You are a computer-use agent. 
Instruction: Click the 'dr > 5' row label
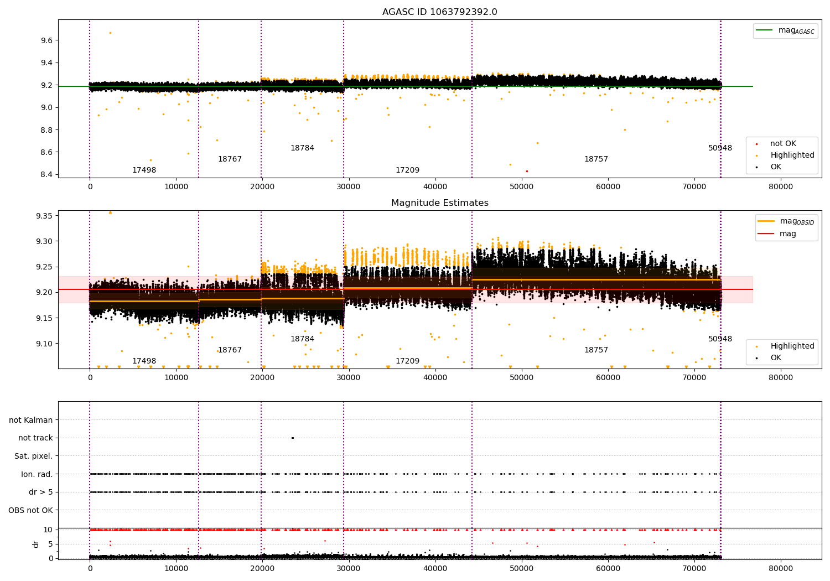point(41,492)
